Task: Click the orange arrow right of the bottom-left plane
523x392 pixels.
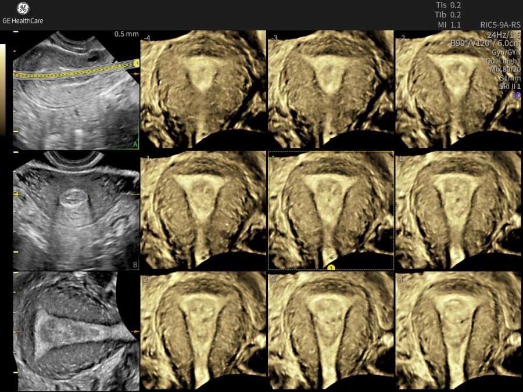Action: coord(136,331)
